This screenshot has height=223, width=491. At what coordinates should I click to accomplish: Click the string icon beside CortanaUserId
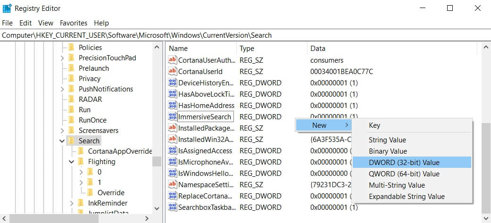[173, 71]
